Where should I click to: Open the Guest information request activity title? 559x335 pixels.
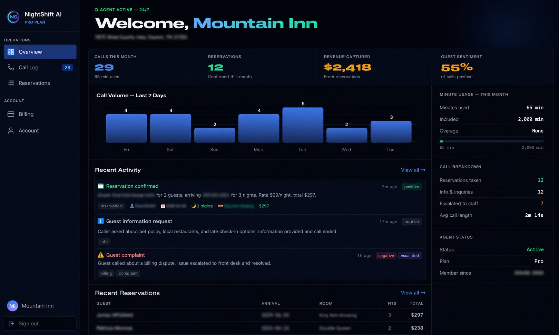coord(139,221)
